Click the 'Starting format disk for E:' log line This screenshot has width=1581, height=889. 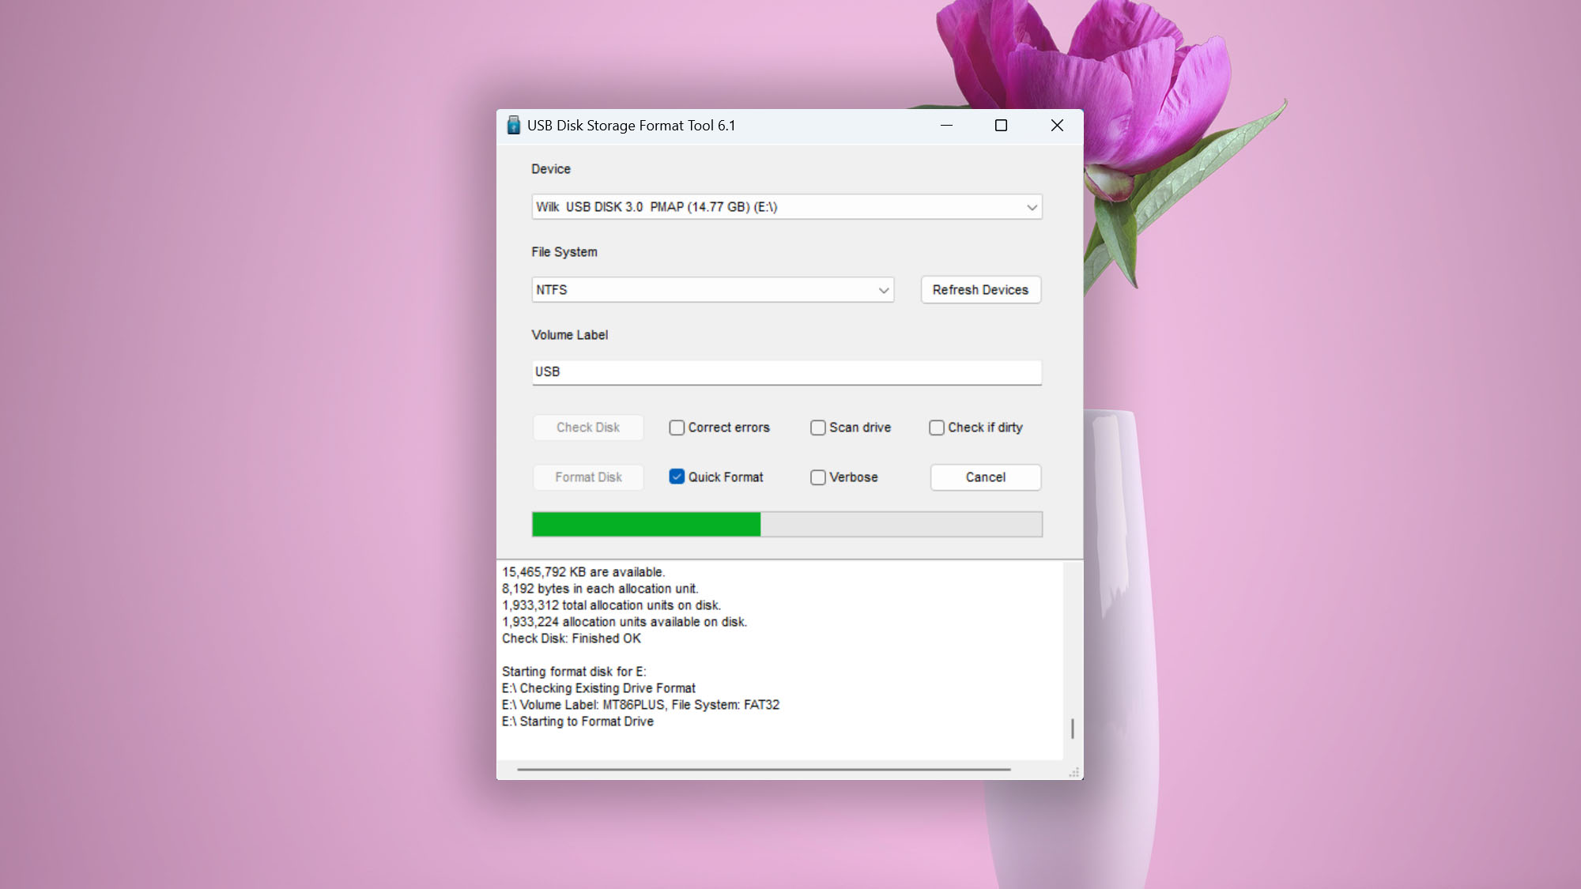[x=574, y=672]
